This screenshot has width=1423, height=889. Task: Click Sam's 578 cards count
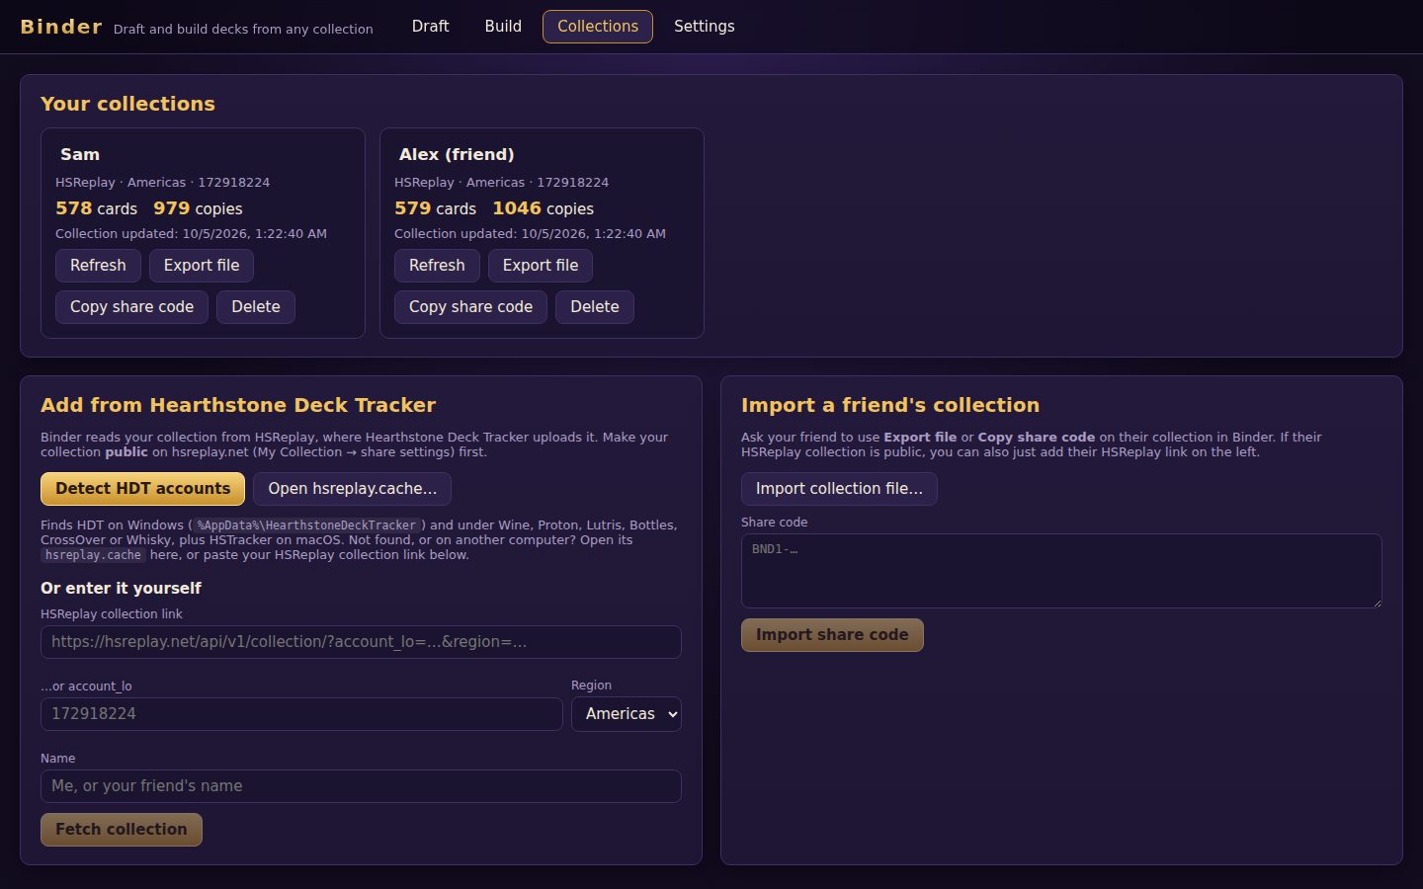pos(96,208)
